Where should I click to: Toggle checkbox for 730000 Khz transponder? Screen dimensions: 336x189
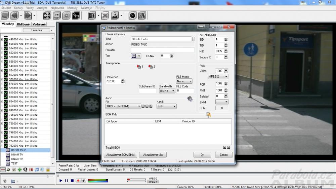[6, 123]
